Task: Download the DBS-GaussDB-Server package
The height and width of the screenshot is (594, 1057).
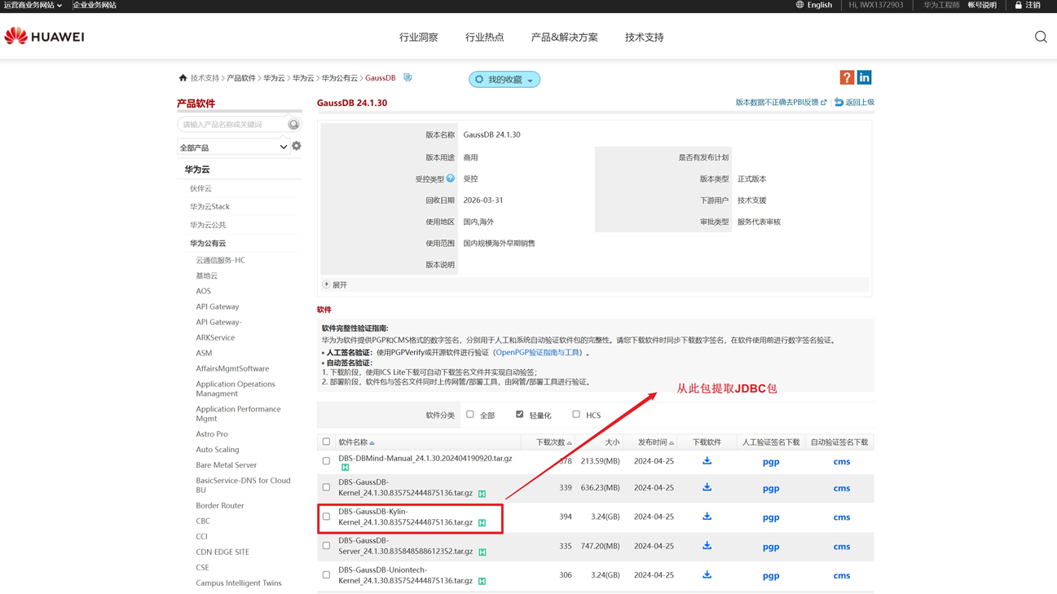Action: pos(707,546)
